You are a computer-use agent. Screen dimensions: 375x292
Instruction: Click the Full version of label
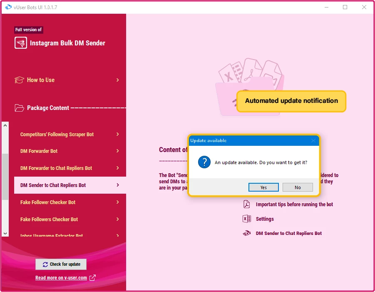pos(28,30)
